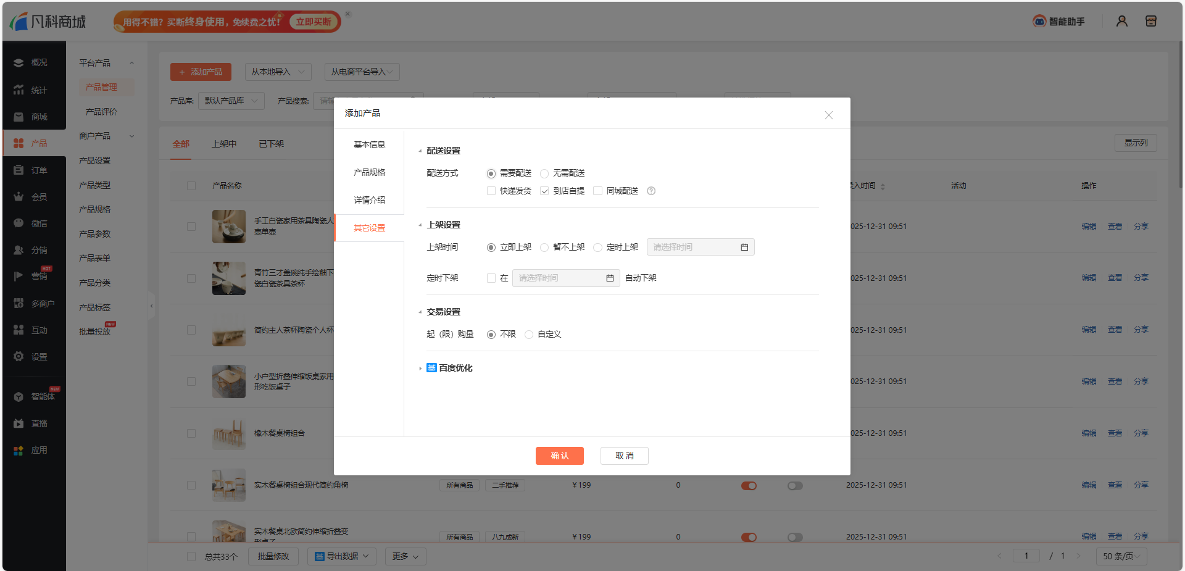Collapse the 交易设置 section
The width and height of the screenshot is (1185, 571).
[420, 312]
